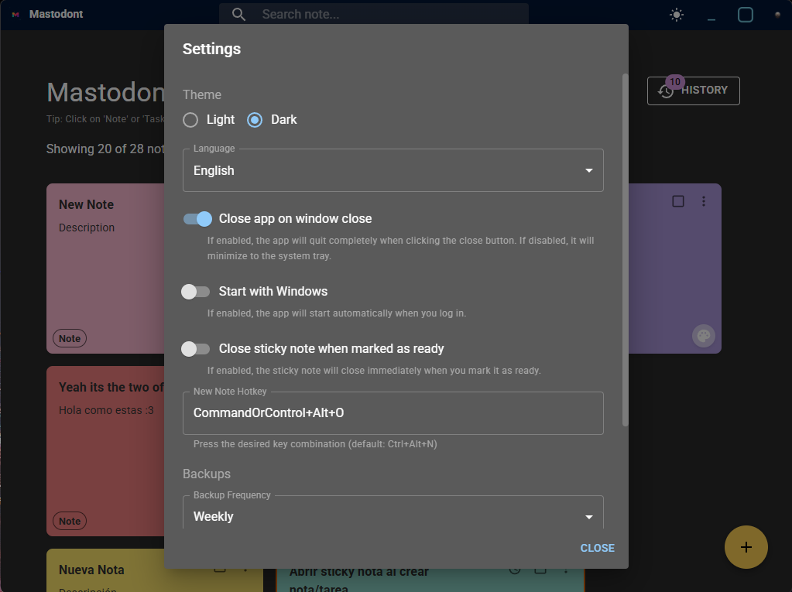This screenshot has height=592, width=792.
Task: Open the purple note's three-dot menu
Action: 703,201
